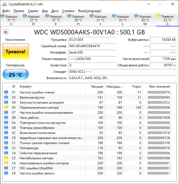Click the Raw-значения column header
Screen dimensions: 179x184
(157, 87)
